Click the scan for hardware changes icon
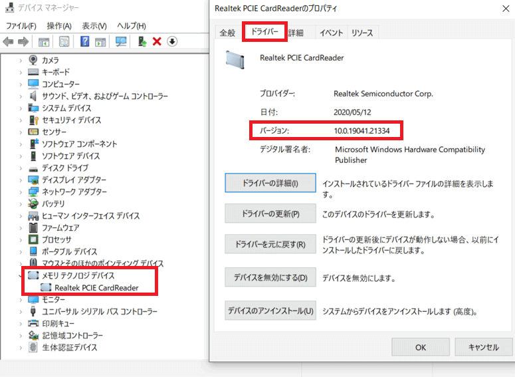Viewport: 515px width, 377px height. [121, 41]
